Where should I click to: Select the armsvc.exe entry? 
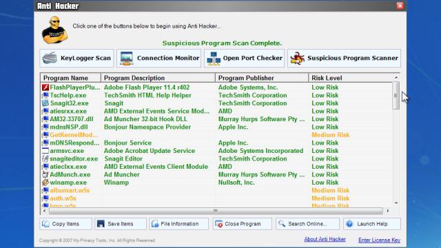[67, 151]
